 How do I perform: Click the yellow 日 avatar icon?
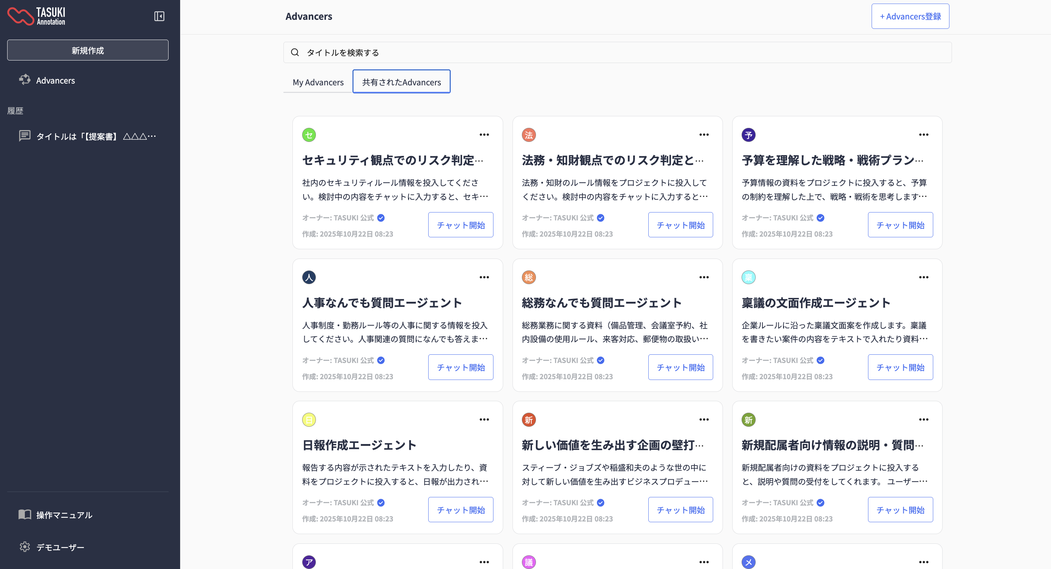click(309, 420)
